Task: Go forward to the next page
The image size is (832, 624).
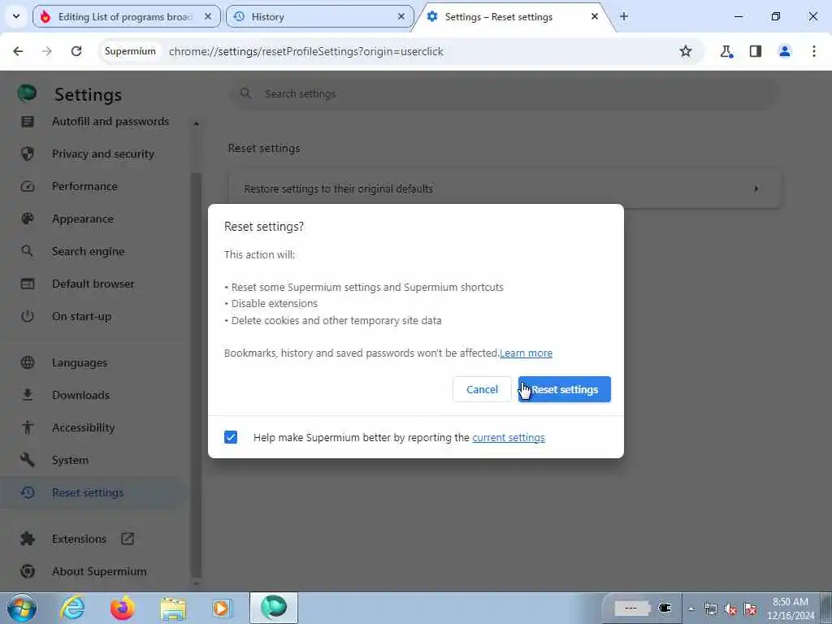Action: (47, 51)
